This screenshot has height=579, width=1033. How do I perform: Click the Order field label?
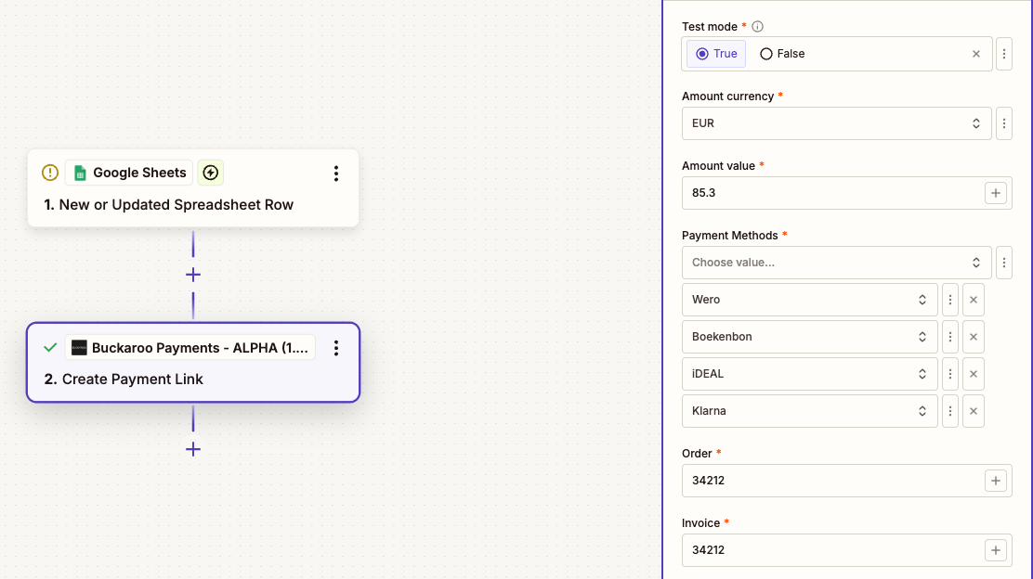pos(697,454)
